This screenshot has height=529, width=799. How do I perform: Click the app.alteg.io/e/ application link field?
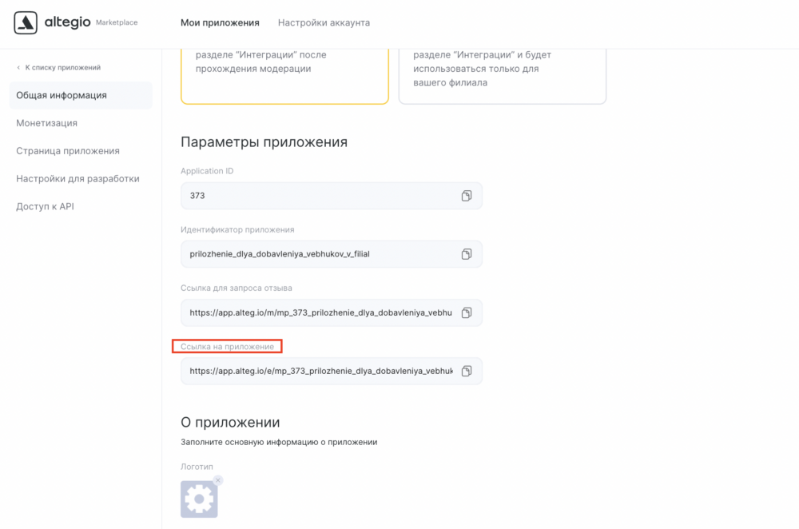332,371
